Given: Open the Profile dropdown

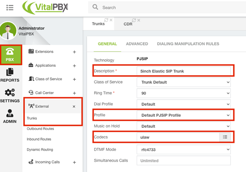Looking at the screenshot, I should 184,115.
